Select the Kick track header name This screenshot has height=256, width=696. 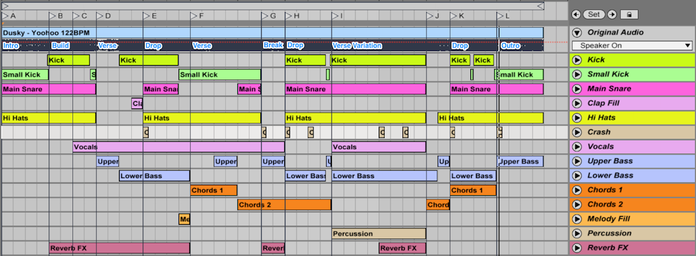[x=596, y=60]
